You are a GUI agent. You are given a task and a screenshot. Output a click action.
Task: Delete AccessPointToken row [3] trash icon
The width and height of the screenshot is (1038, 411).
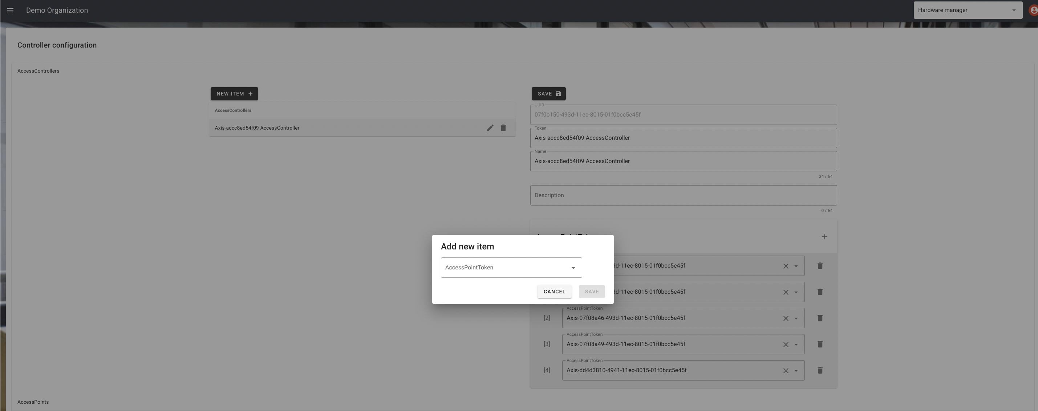point(820,345)
